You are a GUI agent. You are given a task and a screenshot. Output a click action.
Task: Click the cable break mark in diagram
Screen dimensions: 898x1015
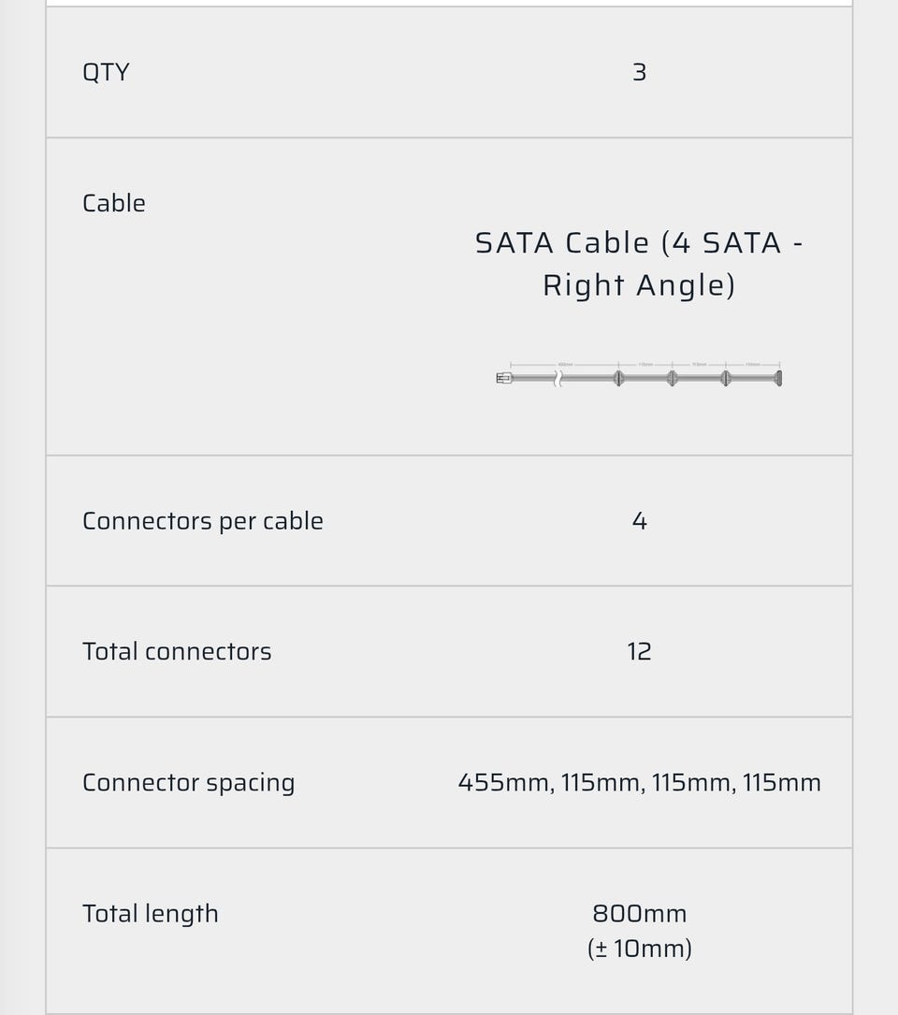tap(558, 378)
